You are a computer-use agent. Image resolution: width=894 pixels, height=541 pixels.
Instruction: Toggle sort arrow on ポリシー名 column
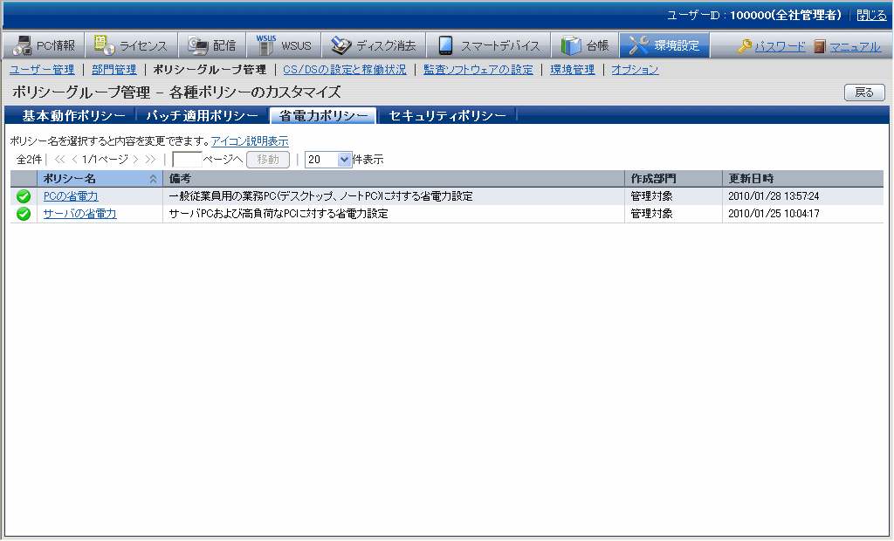(153, 179)
